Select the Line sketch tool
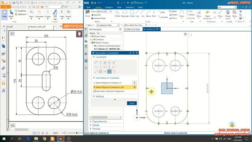The height and width of the screenshot is (142, 252). coord(137,13)
